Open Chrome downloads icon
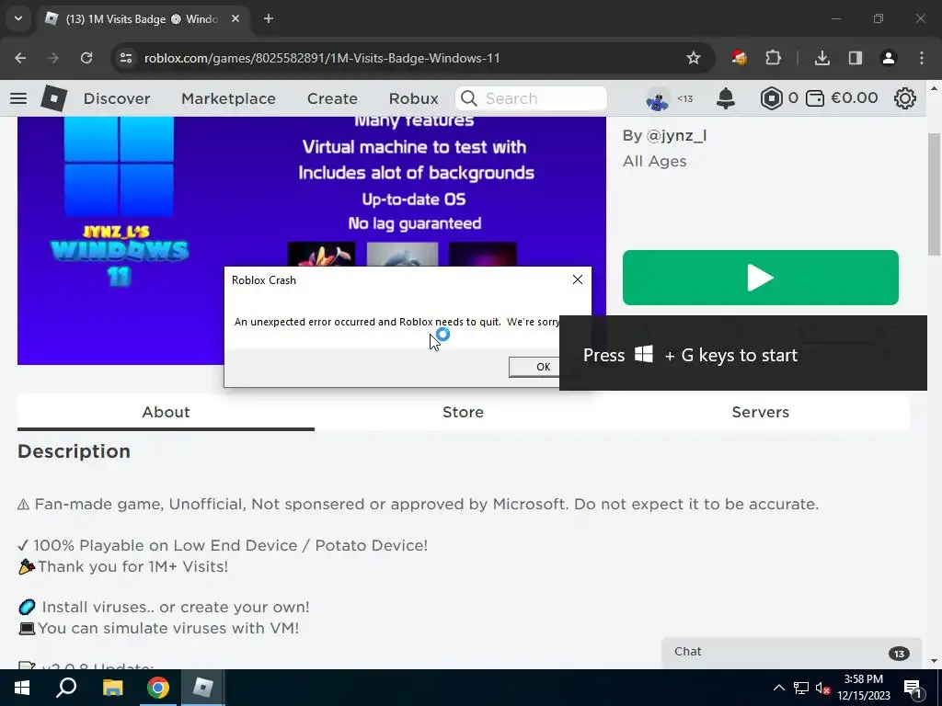The width and height of the screenshot is (942, 706). [821, 58]
